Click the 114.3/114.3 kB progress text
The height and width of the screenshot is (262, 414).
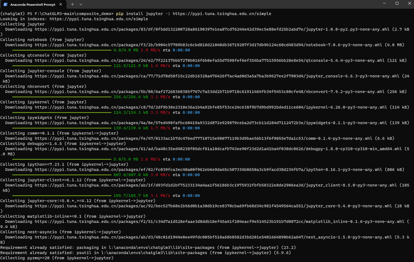click(131, 112)
